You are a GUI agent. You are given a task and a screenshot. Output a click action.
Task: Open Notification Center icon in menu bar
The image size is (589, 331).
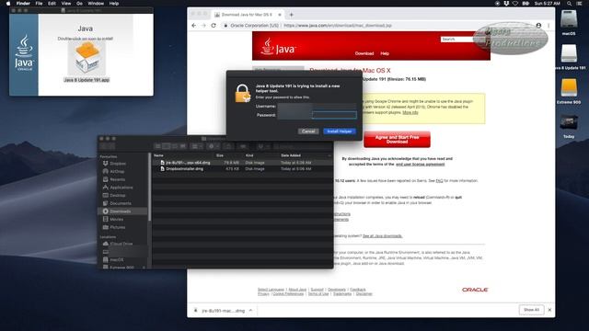click(x=579, y=4)
